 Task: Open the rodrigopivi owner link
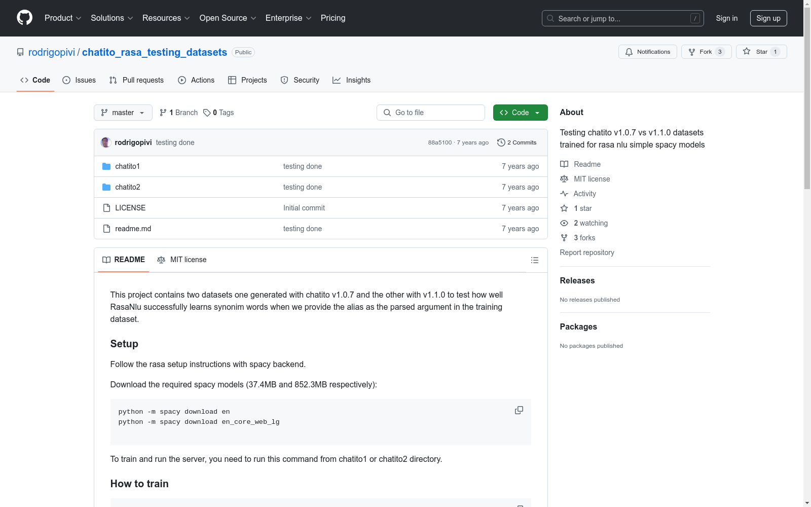[52, 52]
